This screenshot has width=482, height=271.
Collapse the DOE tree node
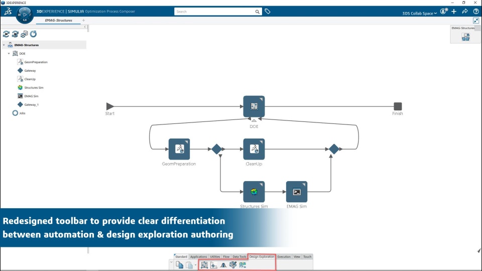pyautogui.click(x=9, y=54)
